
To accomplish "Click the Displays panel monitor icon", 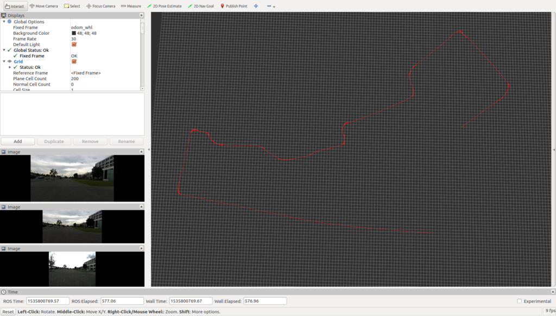I will (4, 15).
